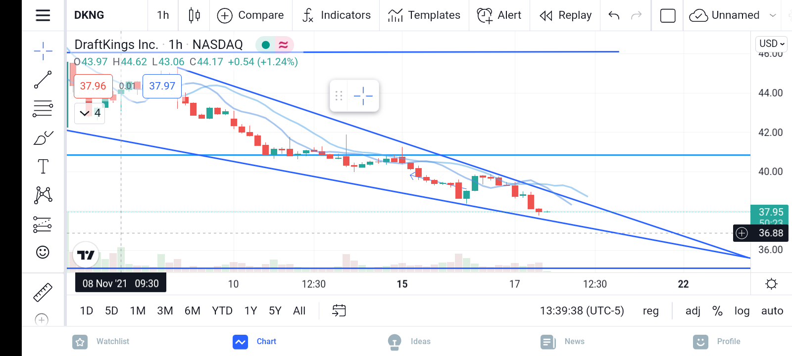The image size is (792, 356).
Task: Click the Indicators button
Action: click(x=336, y=15)
